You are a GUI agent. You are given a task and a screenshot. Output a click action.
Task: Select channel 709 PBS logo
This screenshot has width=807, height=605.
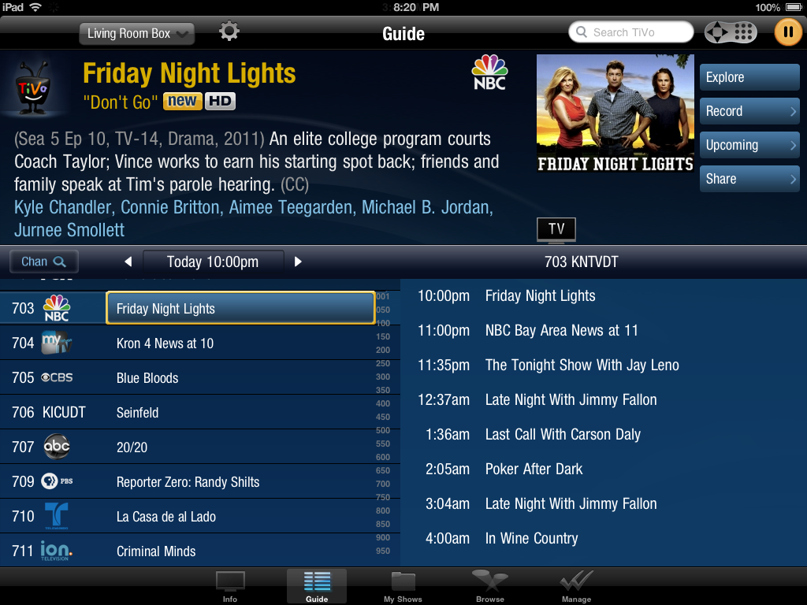point(57,481)
